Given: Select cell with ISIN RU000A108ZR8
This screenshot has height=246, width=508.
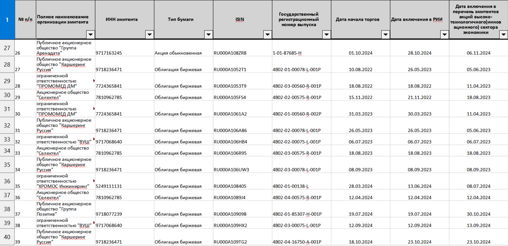Looking at the screenshot, I should (x=242, y=48).
